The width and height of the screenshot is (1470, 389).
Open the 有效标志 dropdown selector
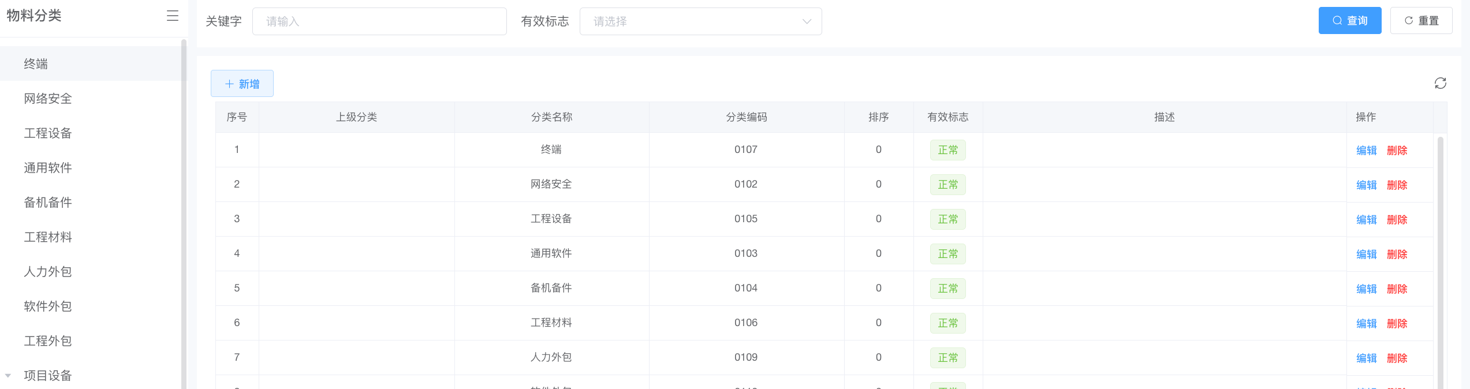(x=700, y=21)
